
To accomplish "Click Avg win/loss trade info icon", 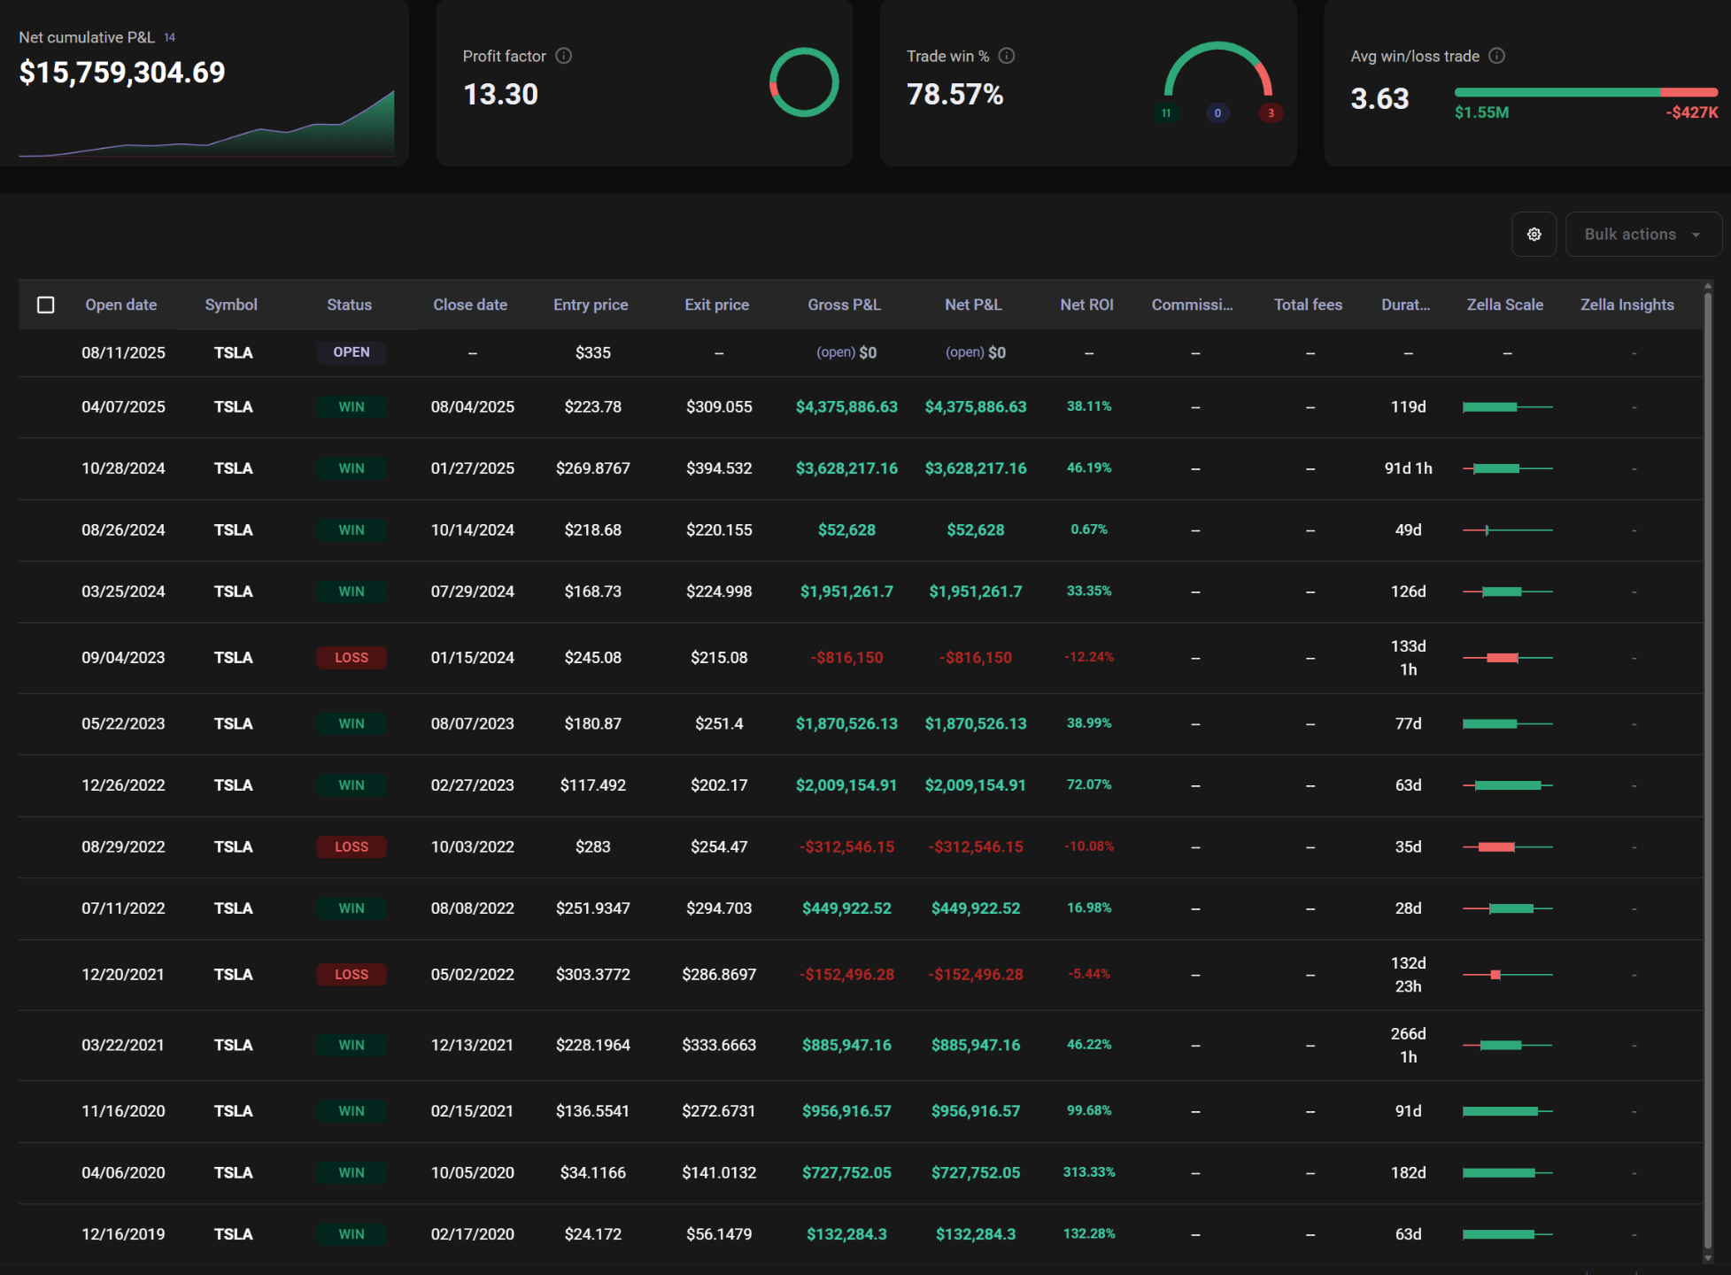I will [x=1496, y=56].
